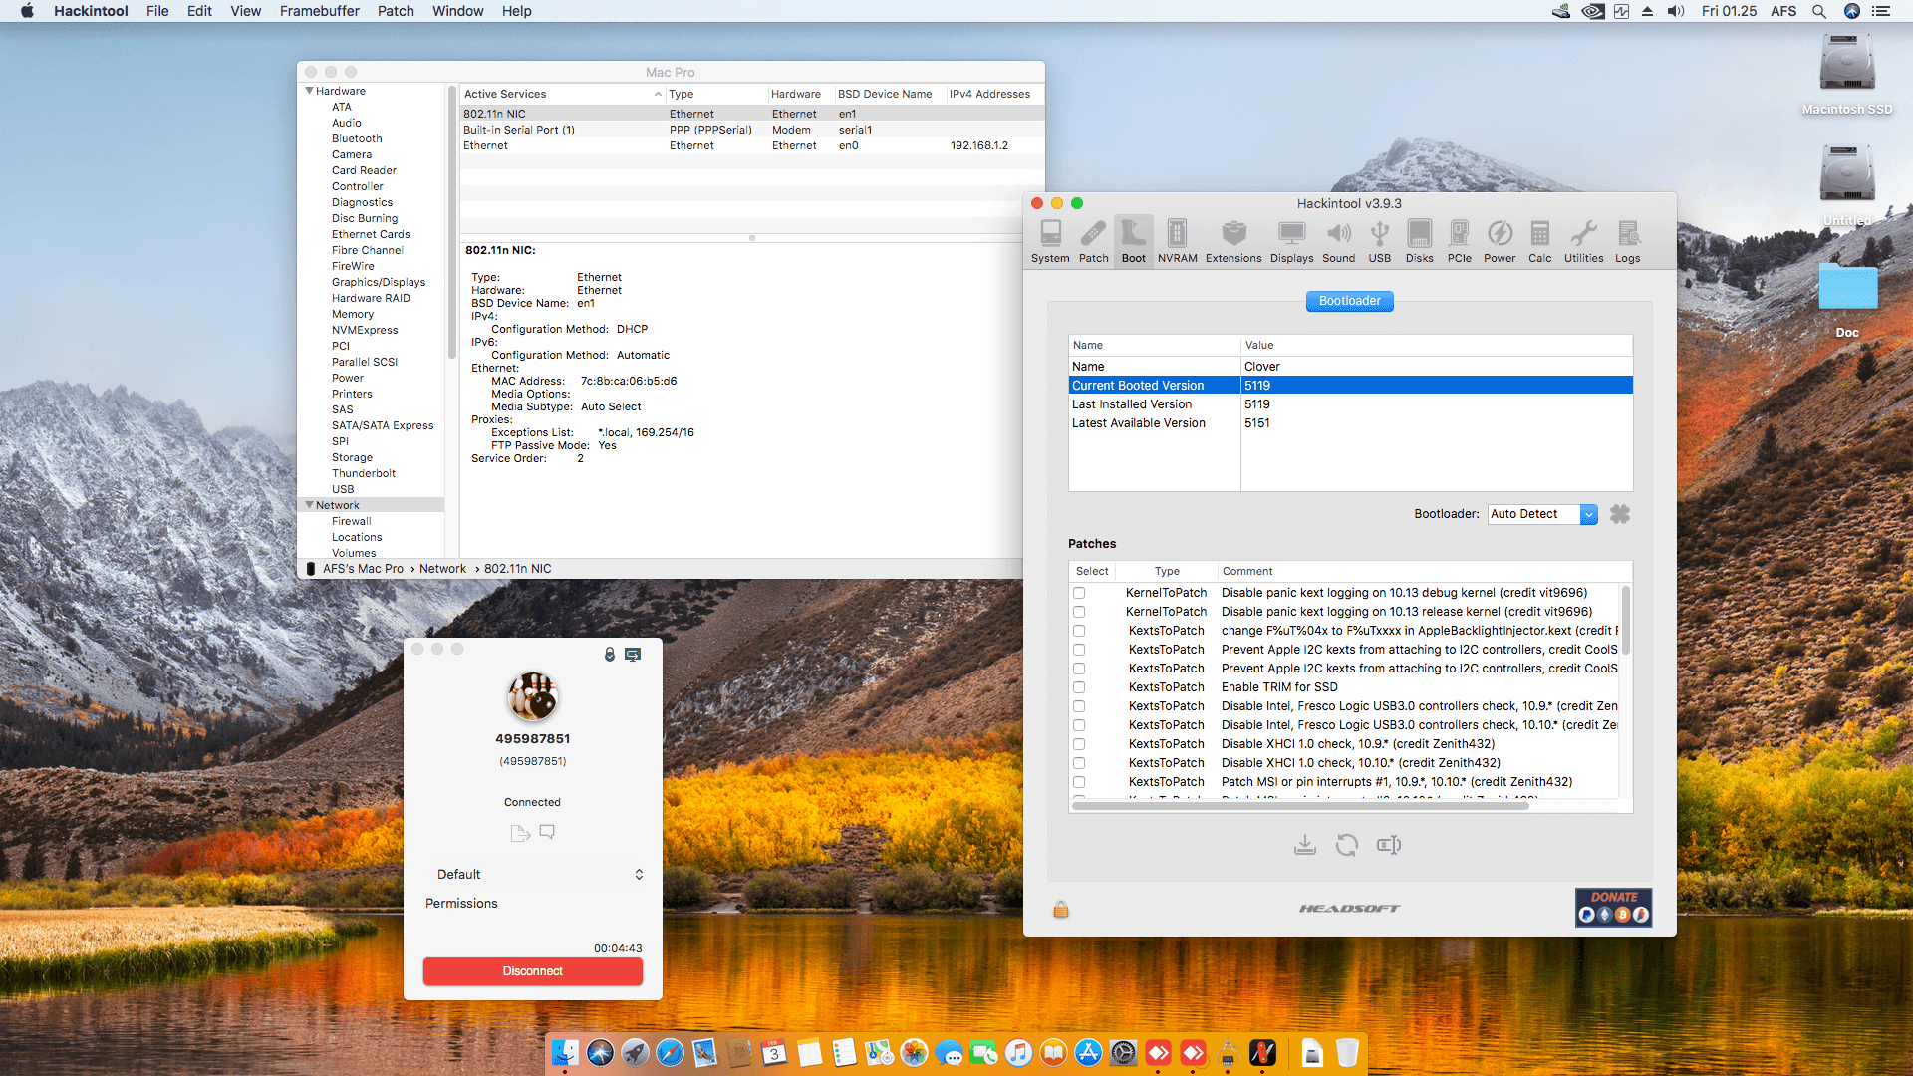Check the Enable TRIM for SSD patch
The height and width of the screenshot is (1076, 1913).
(x=1079, y=687)
